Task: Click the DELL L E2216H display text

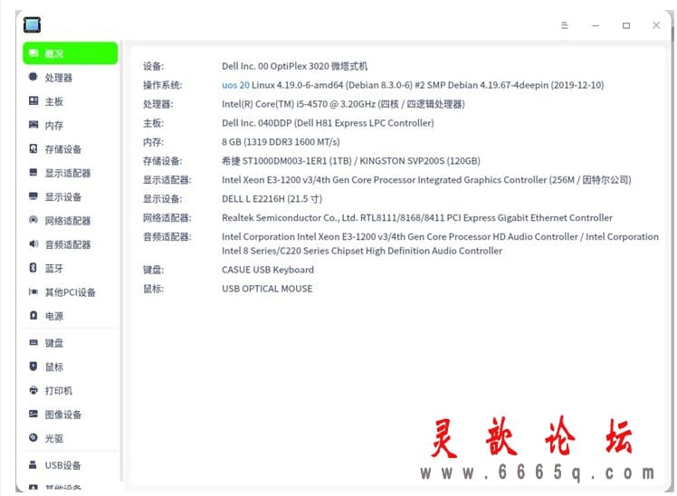Action: 272,198
